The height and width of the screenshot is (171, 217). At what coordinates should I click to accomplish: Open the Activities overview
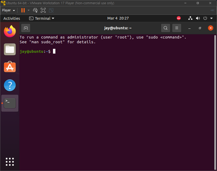pyautogui.click(x=12, y=18)
